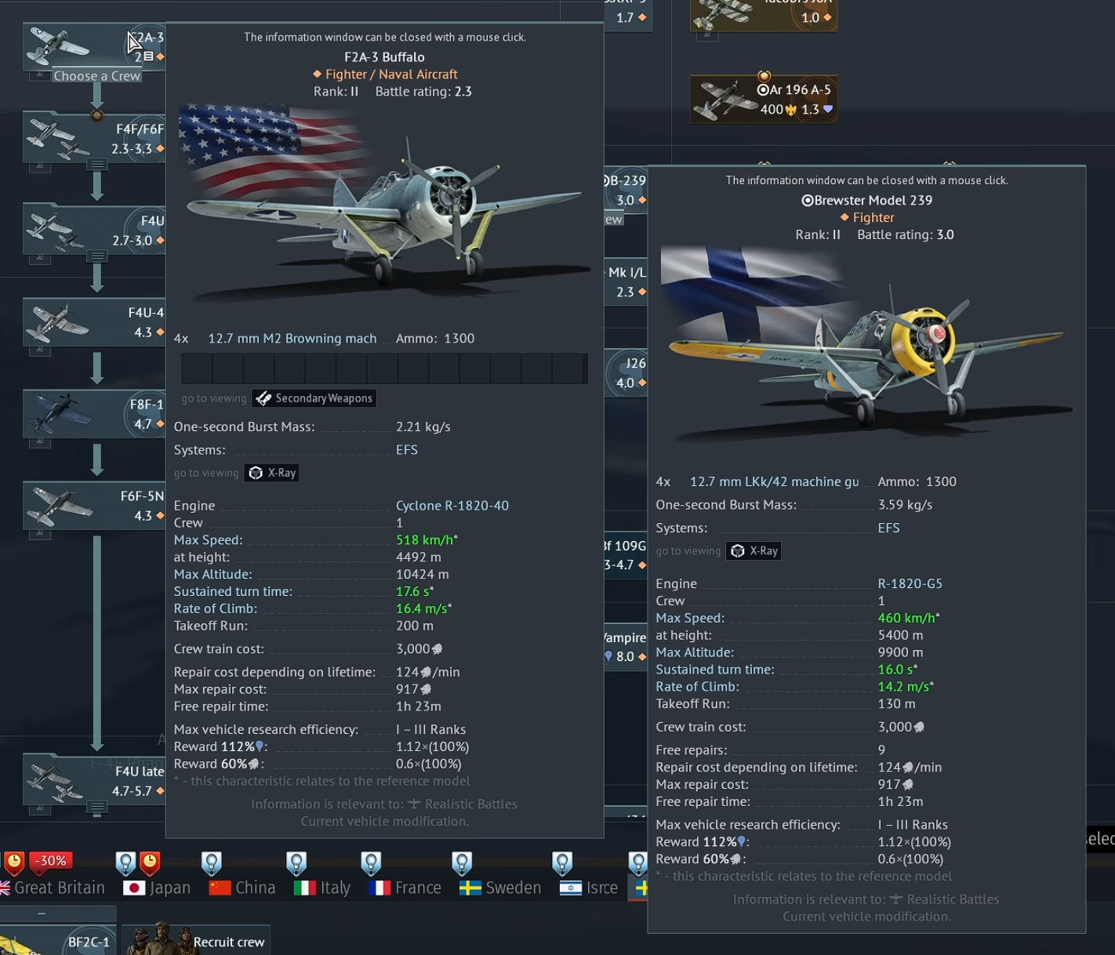Image resolution: width=1115 pixels, height=955 pixels.
Task: Click the ammo belt bar under M2 Browning
Action: pos(384,368)
